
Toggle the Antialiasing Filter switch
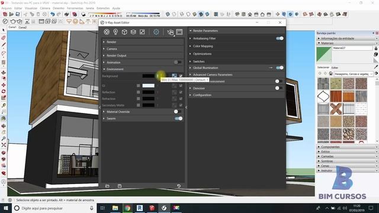(280, 38)
